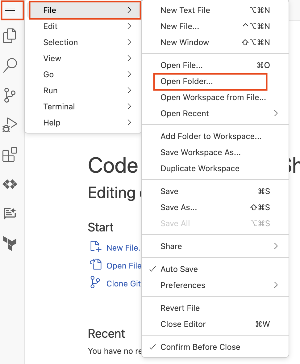Toggle Auto Save off
Screen dimensions: 300x364
click(x=179, y=269)
